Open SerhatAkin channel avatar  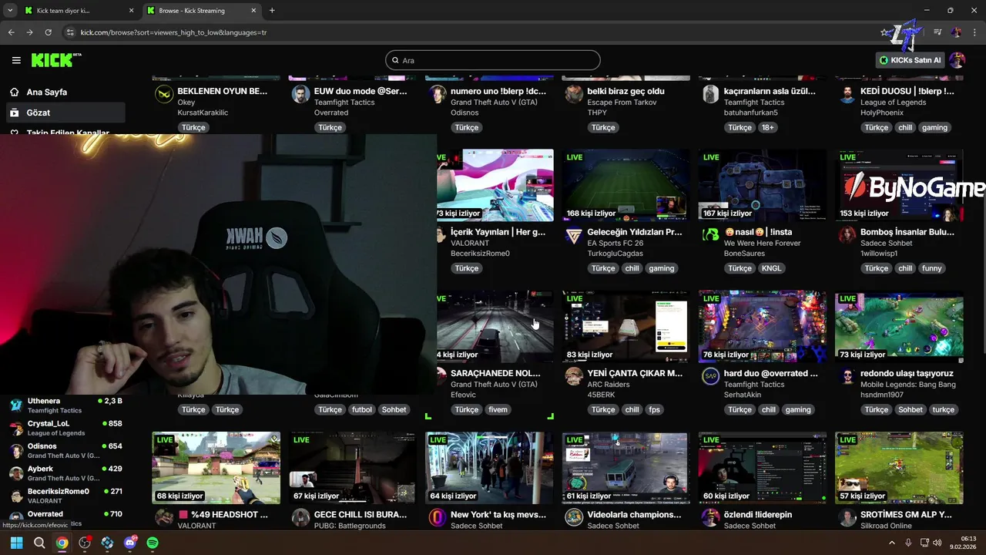(x=710, y=376)
